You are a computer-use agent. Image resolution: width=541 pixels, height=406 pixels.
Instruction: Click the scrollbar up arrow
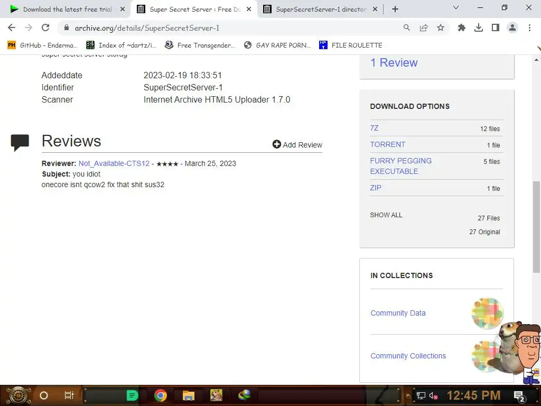tap(537, 60)
